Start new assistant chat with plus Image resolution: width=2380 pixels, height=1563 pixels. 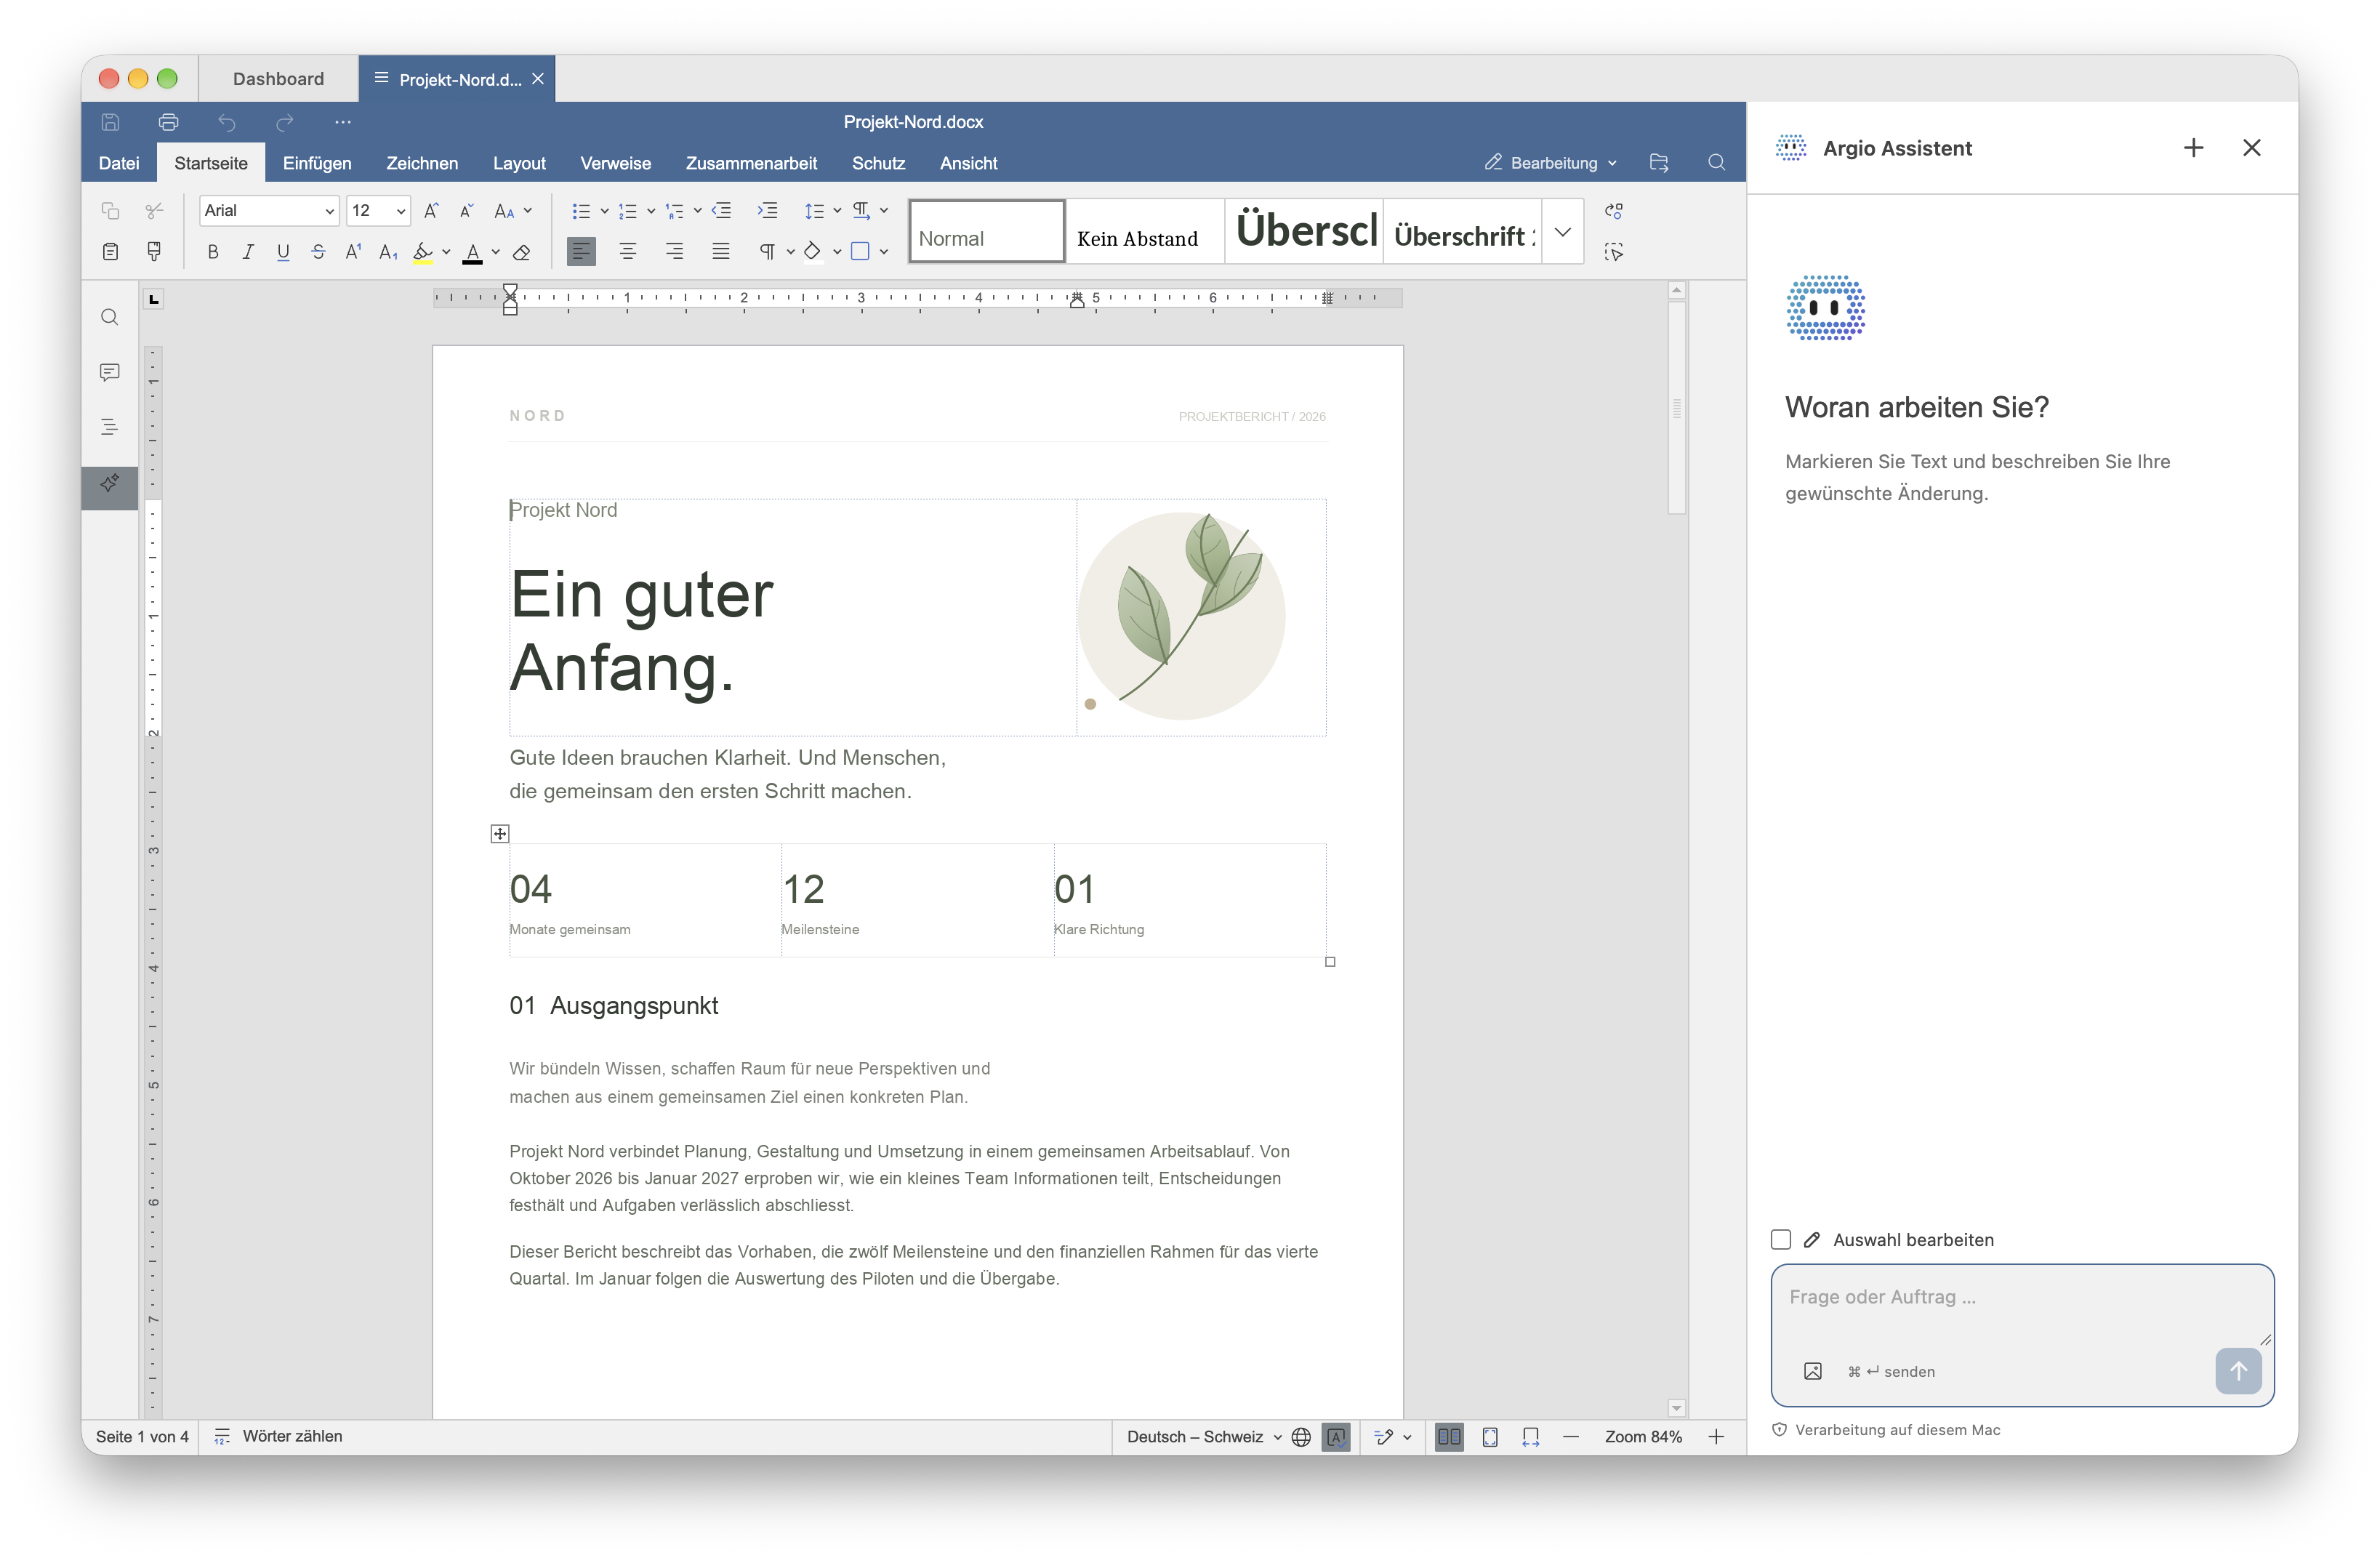tap(2193, 148)
